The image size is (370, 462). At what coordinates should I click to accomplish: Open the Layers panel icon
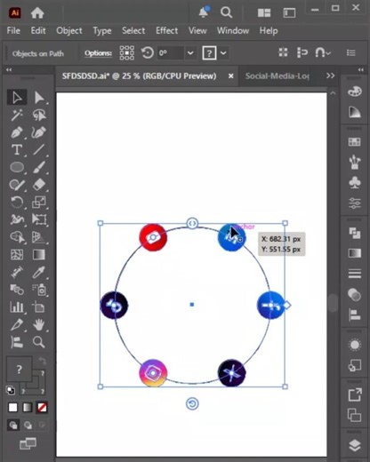[x=355, y=445]
